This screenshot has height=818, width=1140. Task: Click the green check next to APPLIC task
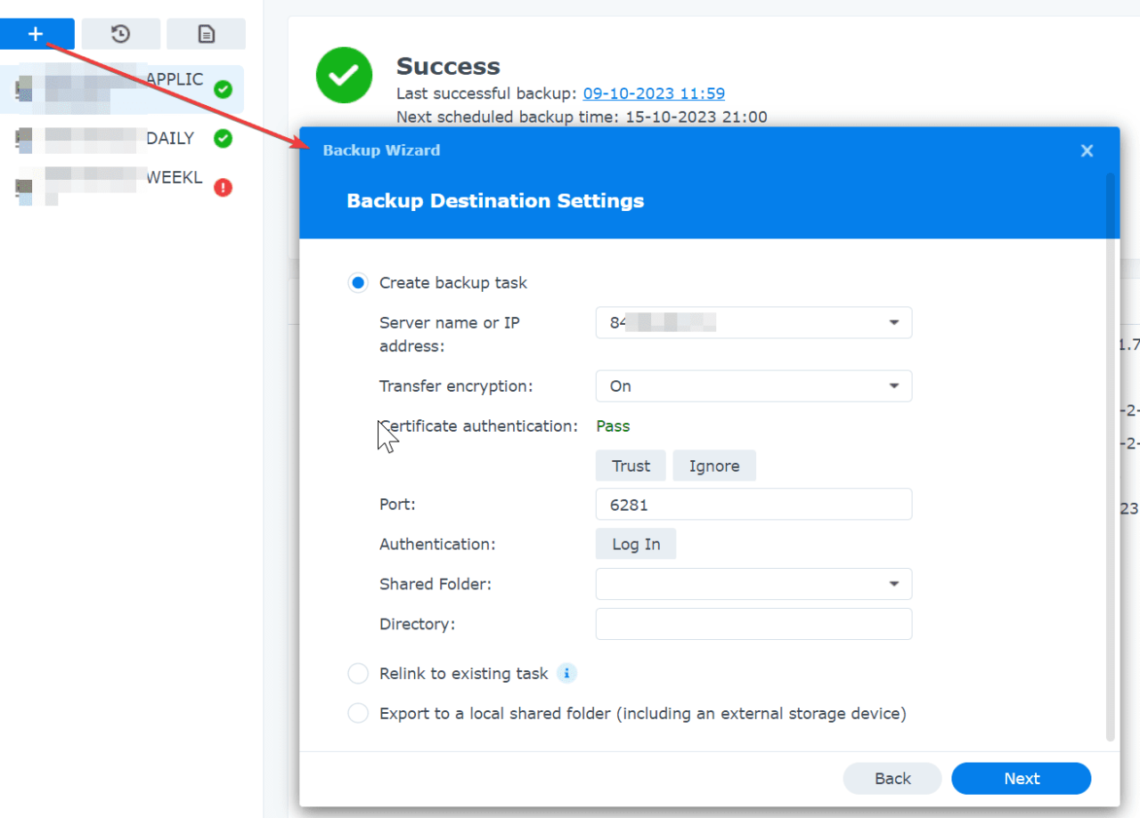coord(223,89)
